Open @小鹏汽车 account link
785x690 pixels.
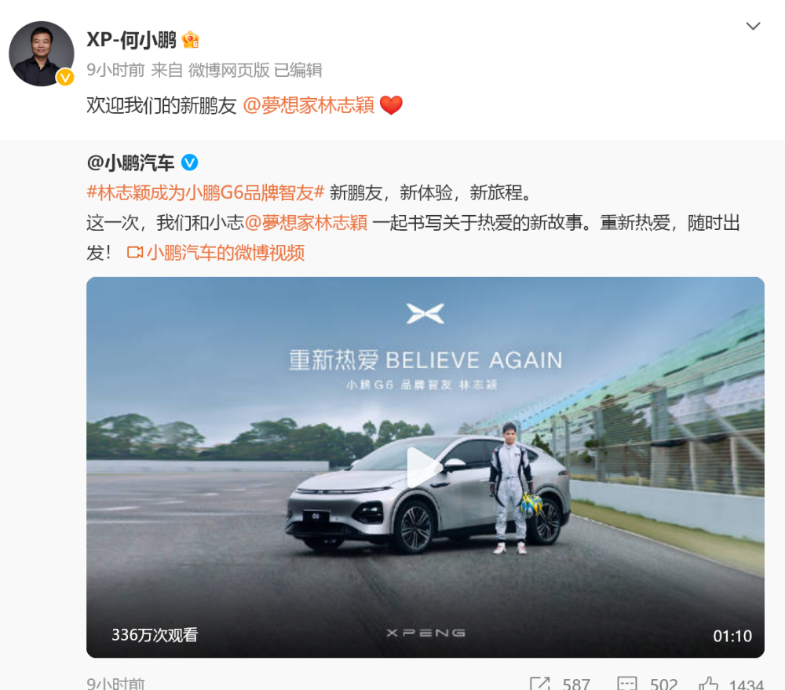tap(130, 162)
